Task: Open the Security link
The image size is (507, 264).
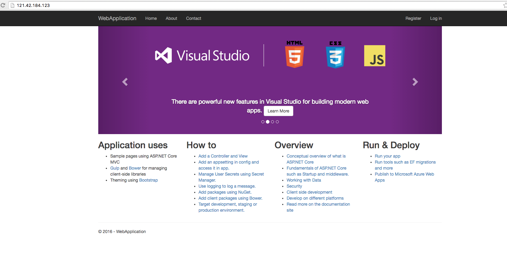Action: pyautogui.click(x=294, y=186)
